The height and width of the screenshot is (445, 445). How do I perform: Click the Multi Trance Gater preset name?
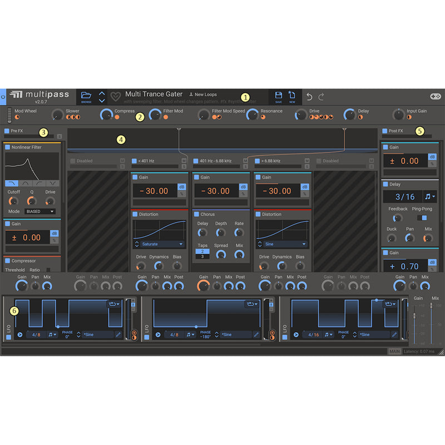pyautogui.click(x=154, y=94)
